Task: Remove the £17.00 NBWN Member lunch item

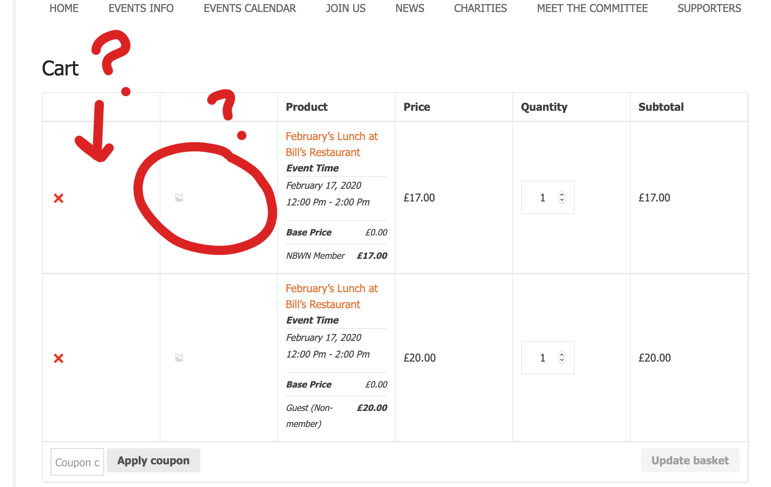Action: (59, 198)
